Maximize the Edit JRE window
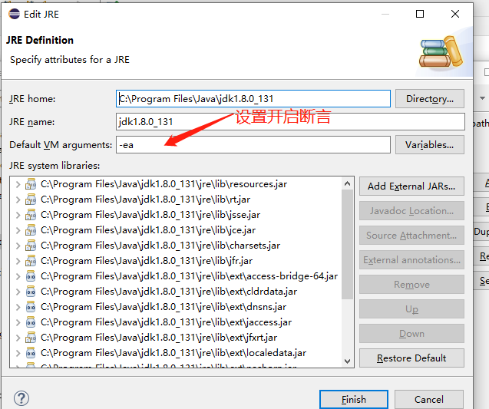Viewport: 489px width, 409px height. pos(420,14)
